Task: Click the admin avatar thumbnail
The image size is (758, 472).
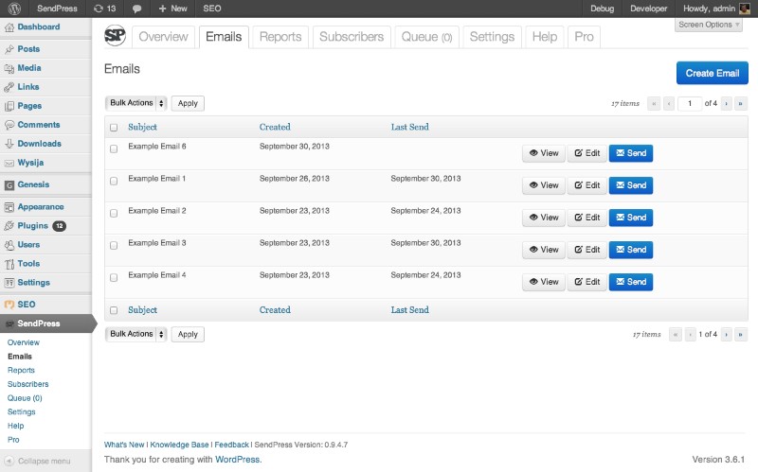Action: (745, 9)
